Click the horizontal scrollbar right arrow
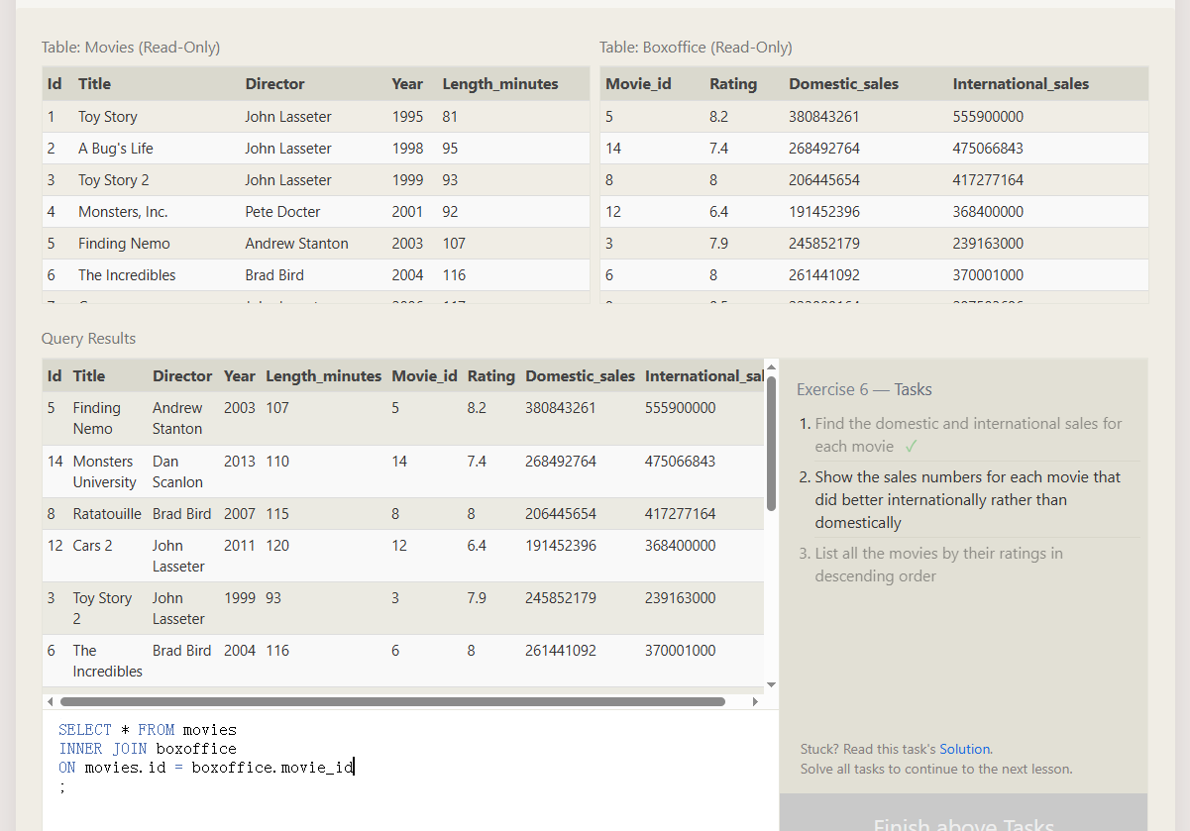The image size is (1190, 831). coord(755,701)
